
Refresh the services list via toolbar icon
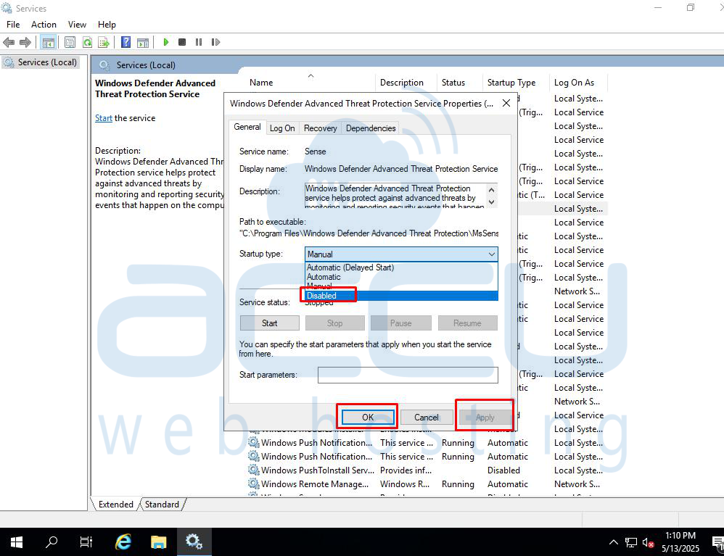coord(87,43)
